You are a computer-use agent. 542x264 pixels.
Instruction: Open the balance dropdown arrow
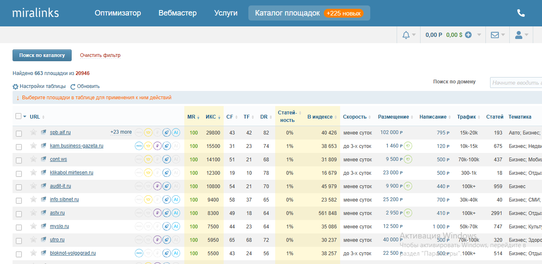[x=479, y=35]
